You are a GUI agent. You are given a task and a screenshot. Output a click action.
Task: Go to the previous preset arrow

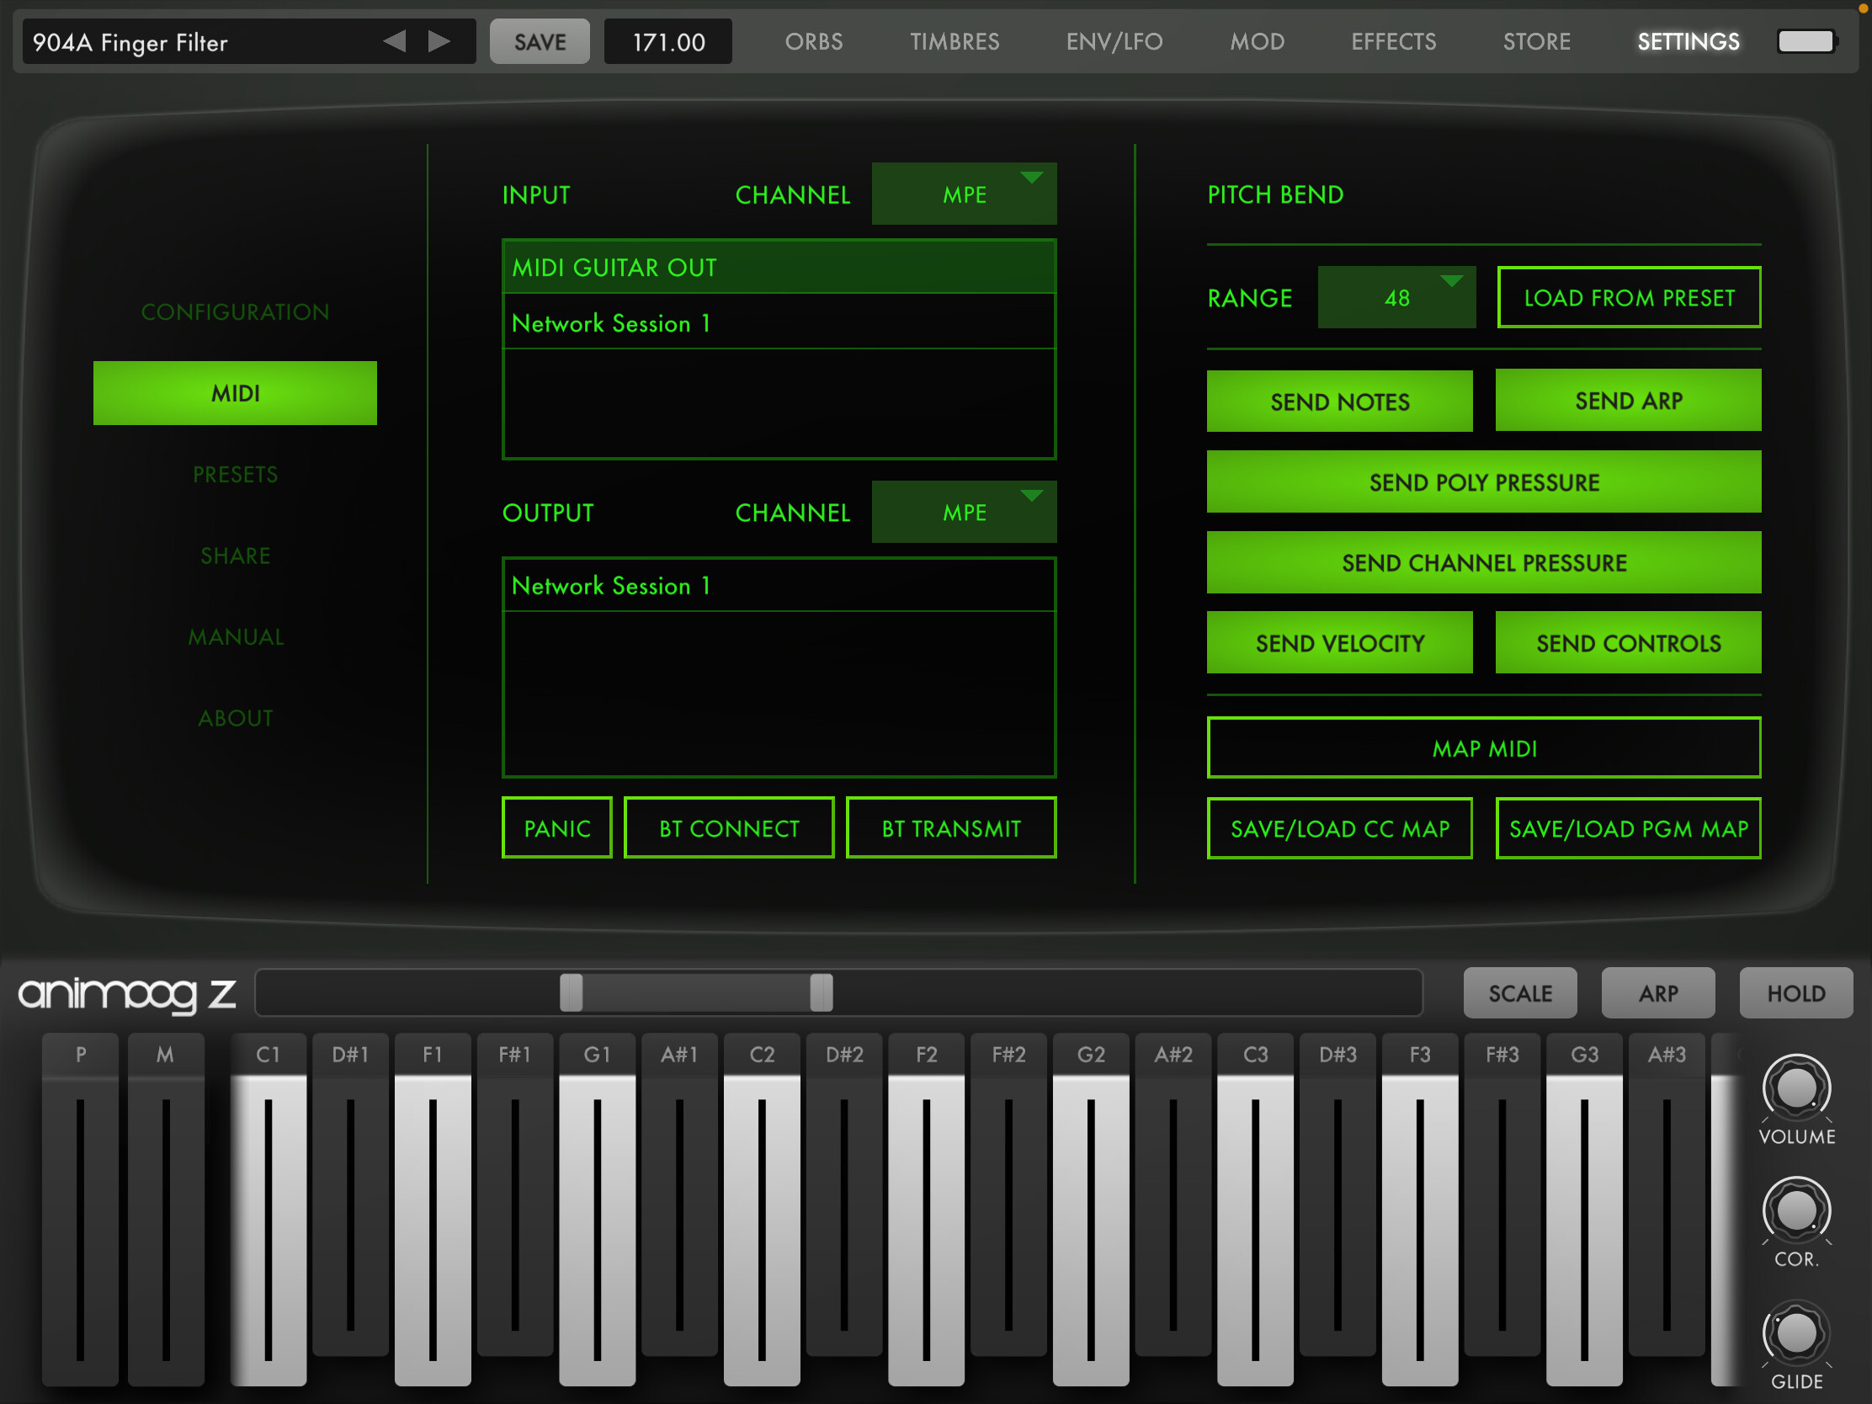point(395,40)
